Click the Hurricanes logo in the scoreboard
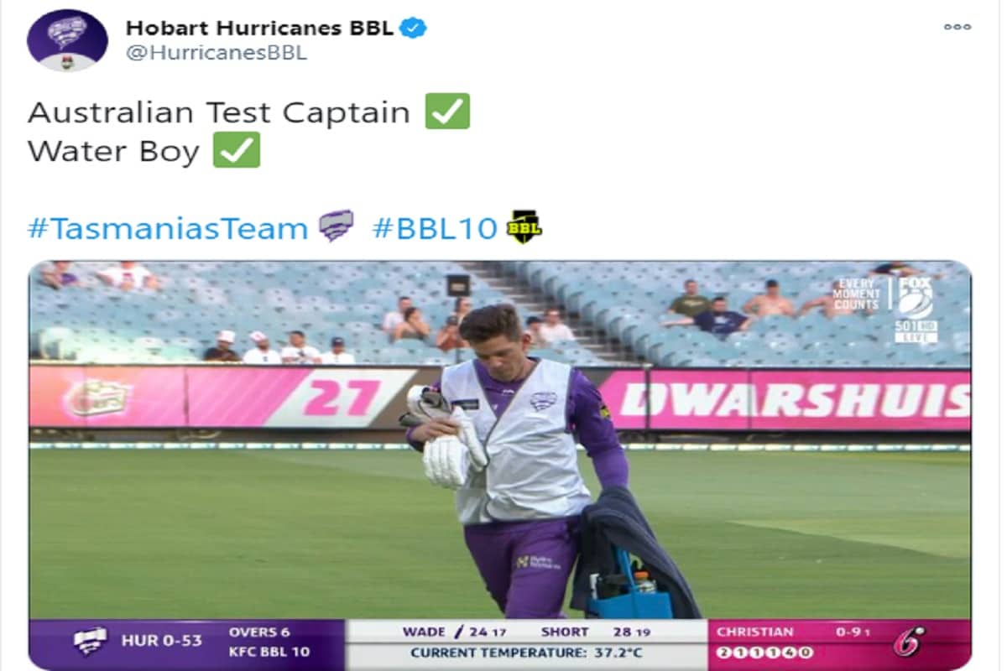 (x=89, y=642)
